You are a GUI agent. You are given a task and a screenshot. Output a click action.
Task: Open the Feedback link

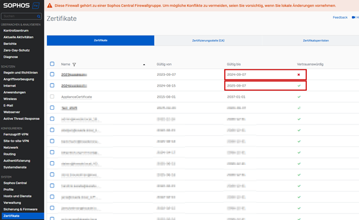coord(340,17)
